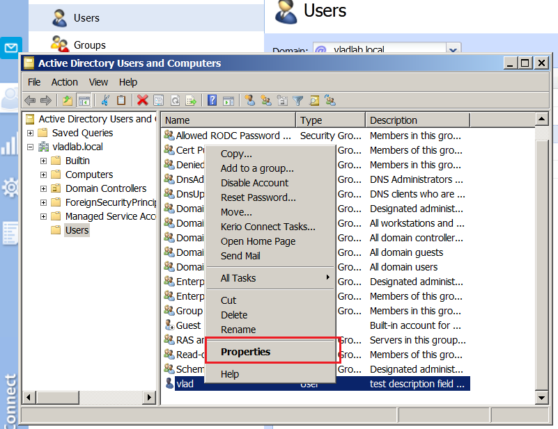Click the Find objects magnifier icon
Viewport: 558px width, 429px height.
(314, 101)
